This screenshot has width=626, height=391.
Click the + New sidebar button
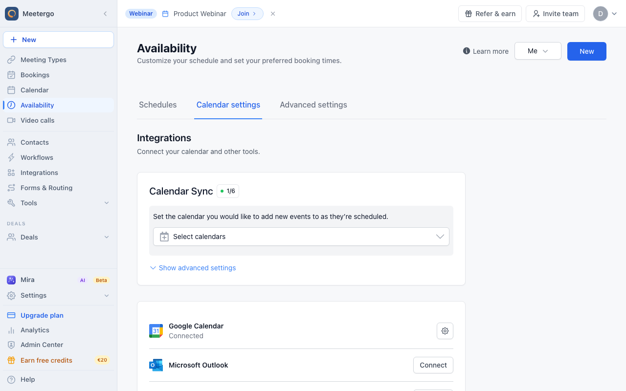pyautogui.click(x=58, y=40)
